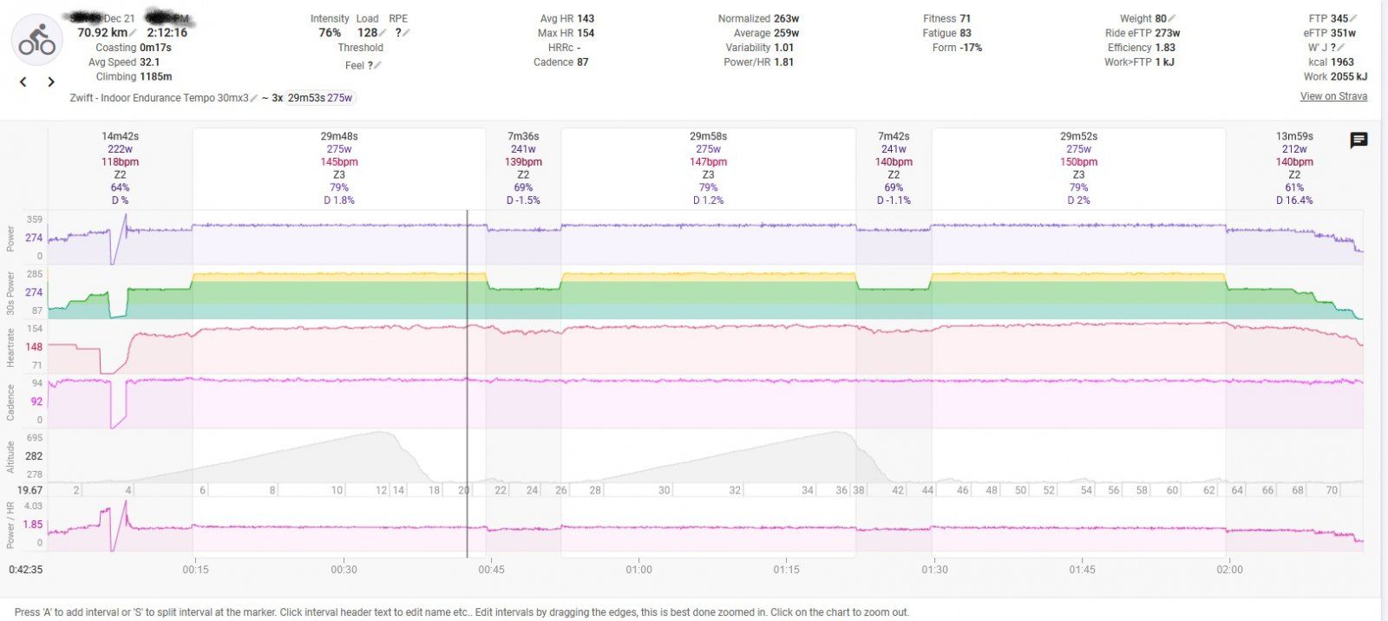Select the 3x 29m53s 275w interval chip
The width and height of the screenshot is (1388, 621).
[x=319, y=98]
